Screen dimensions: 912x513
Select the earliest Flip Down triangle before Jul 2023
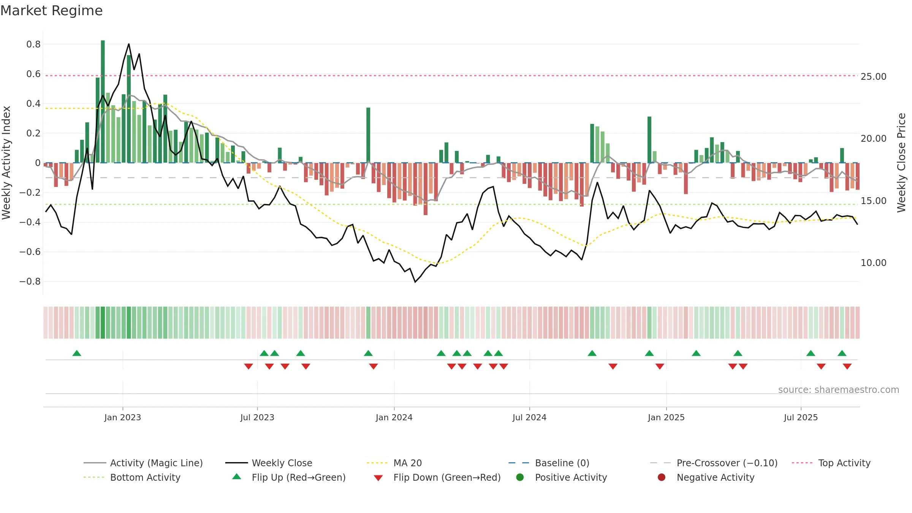pos(249,366)
